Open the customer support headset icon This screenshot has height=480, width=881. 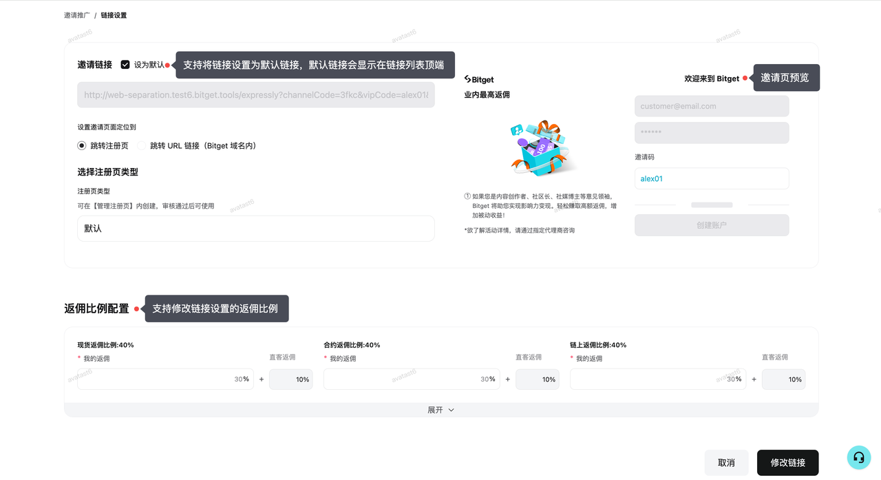coord(858,457)
